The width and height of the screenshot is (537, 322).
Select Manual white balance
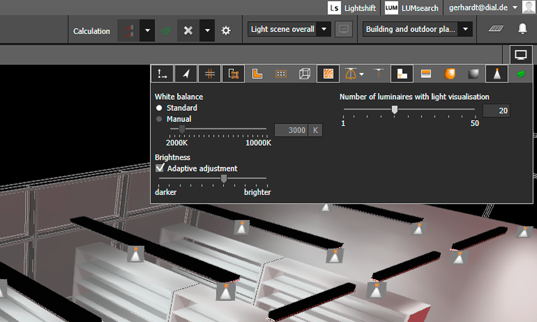click(x=159, y=119)
